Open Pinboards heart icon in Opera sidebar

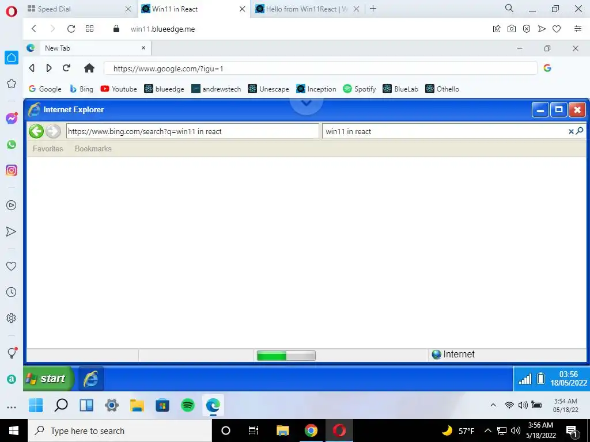click(12, 266)
